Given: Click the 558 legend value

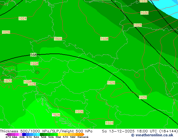Looking at the screenshot, I should click(58, 137).
